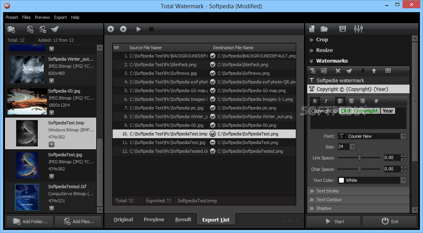Switch to the Preview tab at bottom
This screenshot has height=233, width=423.
tap(154, 220)
